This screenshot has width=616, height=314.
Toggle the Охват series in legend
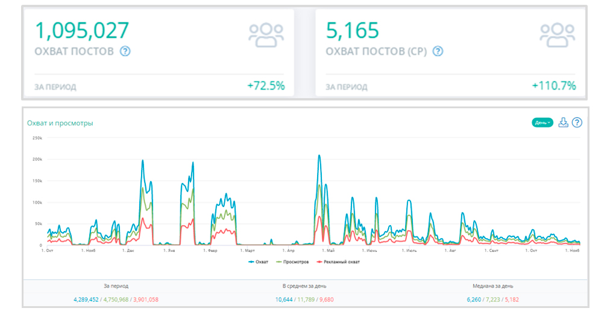tap(258, 262)
